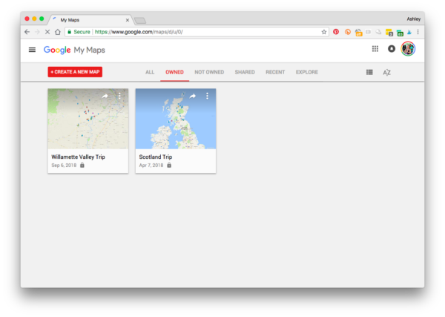445x317 pixels.
Task: Go back in browser history
Action: pos(27,32)
